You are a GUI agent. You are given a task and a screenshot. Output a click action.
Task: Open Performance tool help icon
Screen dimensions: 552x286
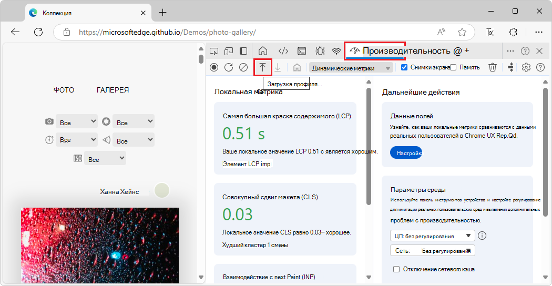(x=540, y=67)
